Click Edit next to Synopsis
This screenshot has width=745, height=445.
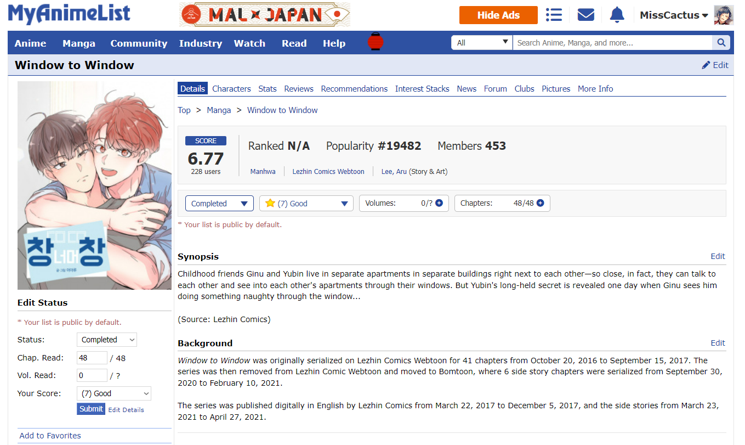click(x=718, y=256)
